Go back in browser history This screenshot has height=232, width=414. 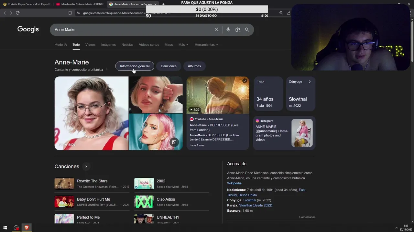point(5,13)
